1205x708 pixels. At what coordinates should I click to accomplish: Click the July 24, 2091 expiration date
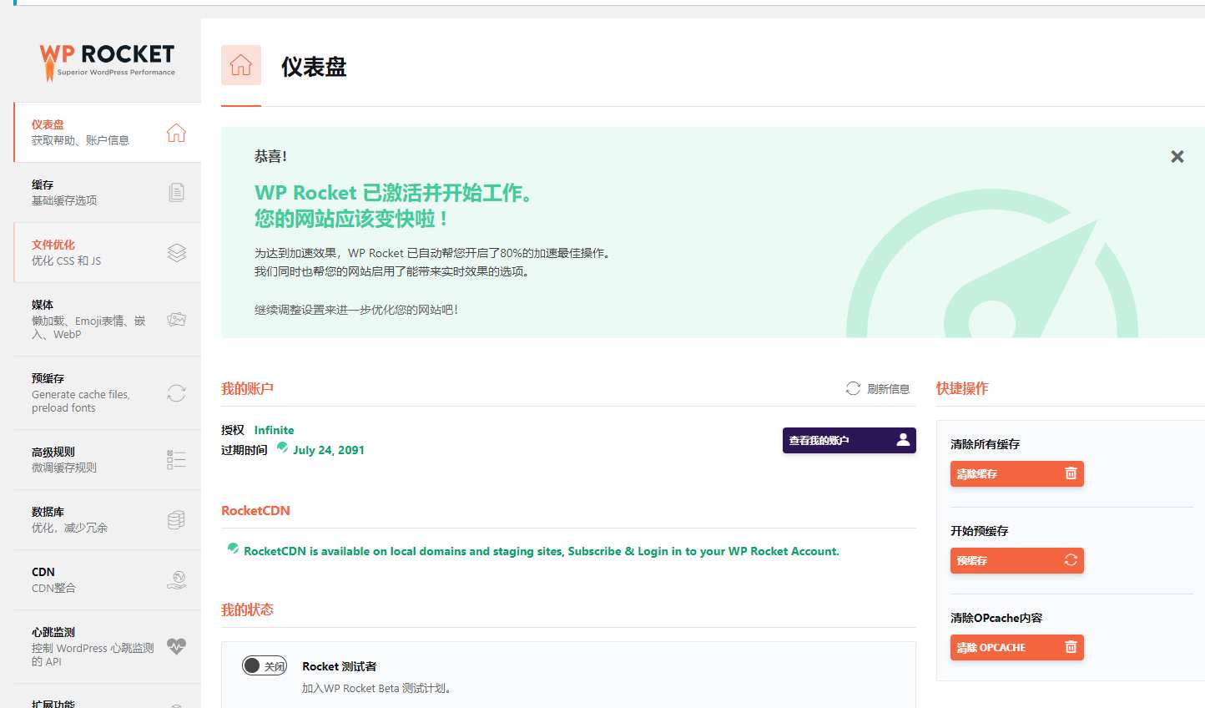(x=329, y=450)
